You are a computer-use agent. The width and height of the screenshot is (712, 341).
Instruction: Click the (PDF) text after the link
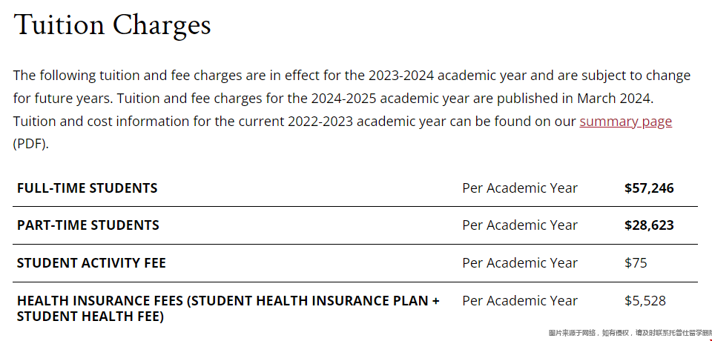(x=30, y=145)
